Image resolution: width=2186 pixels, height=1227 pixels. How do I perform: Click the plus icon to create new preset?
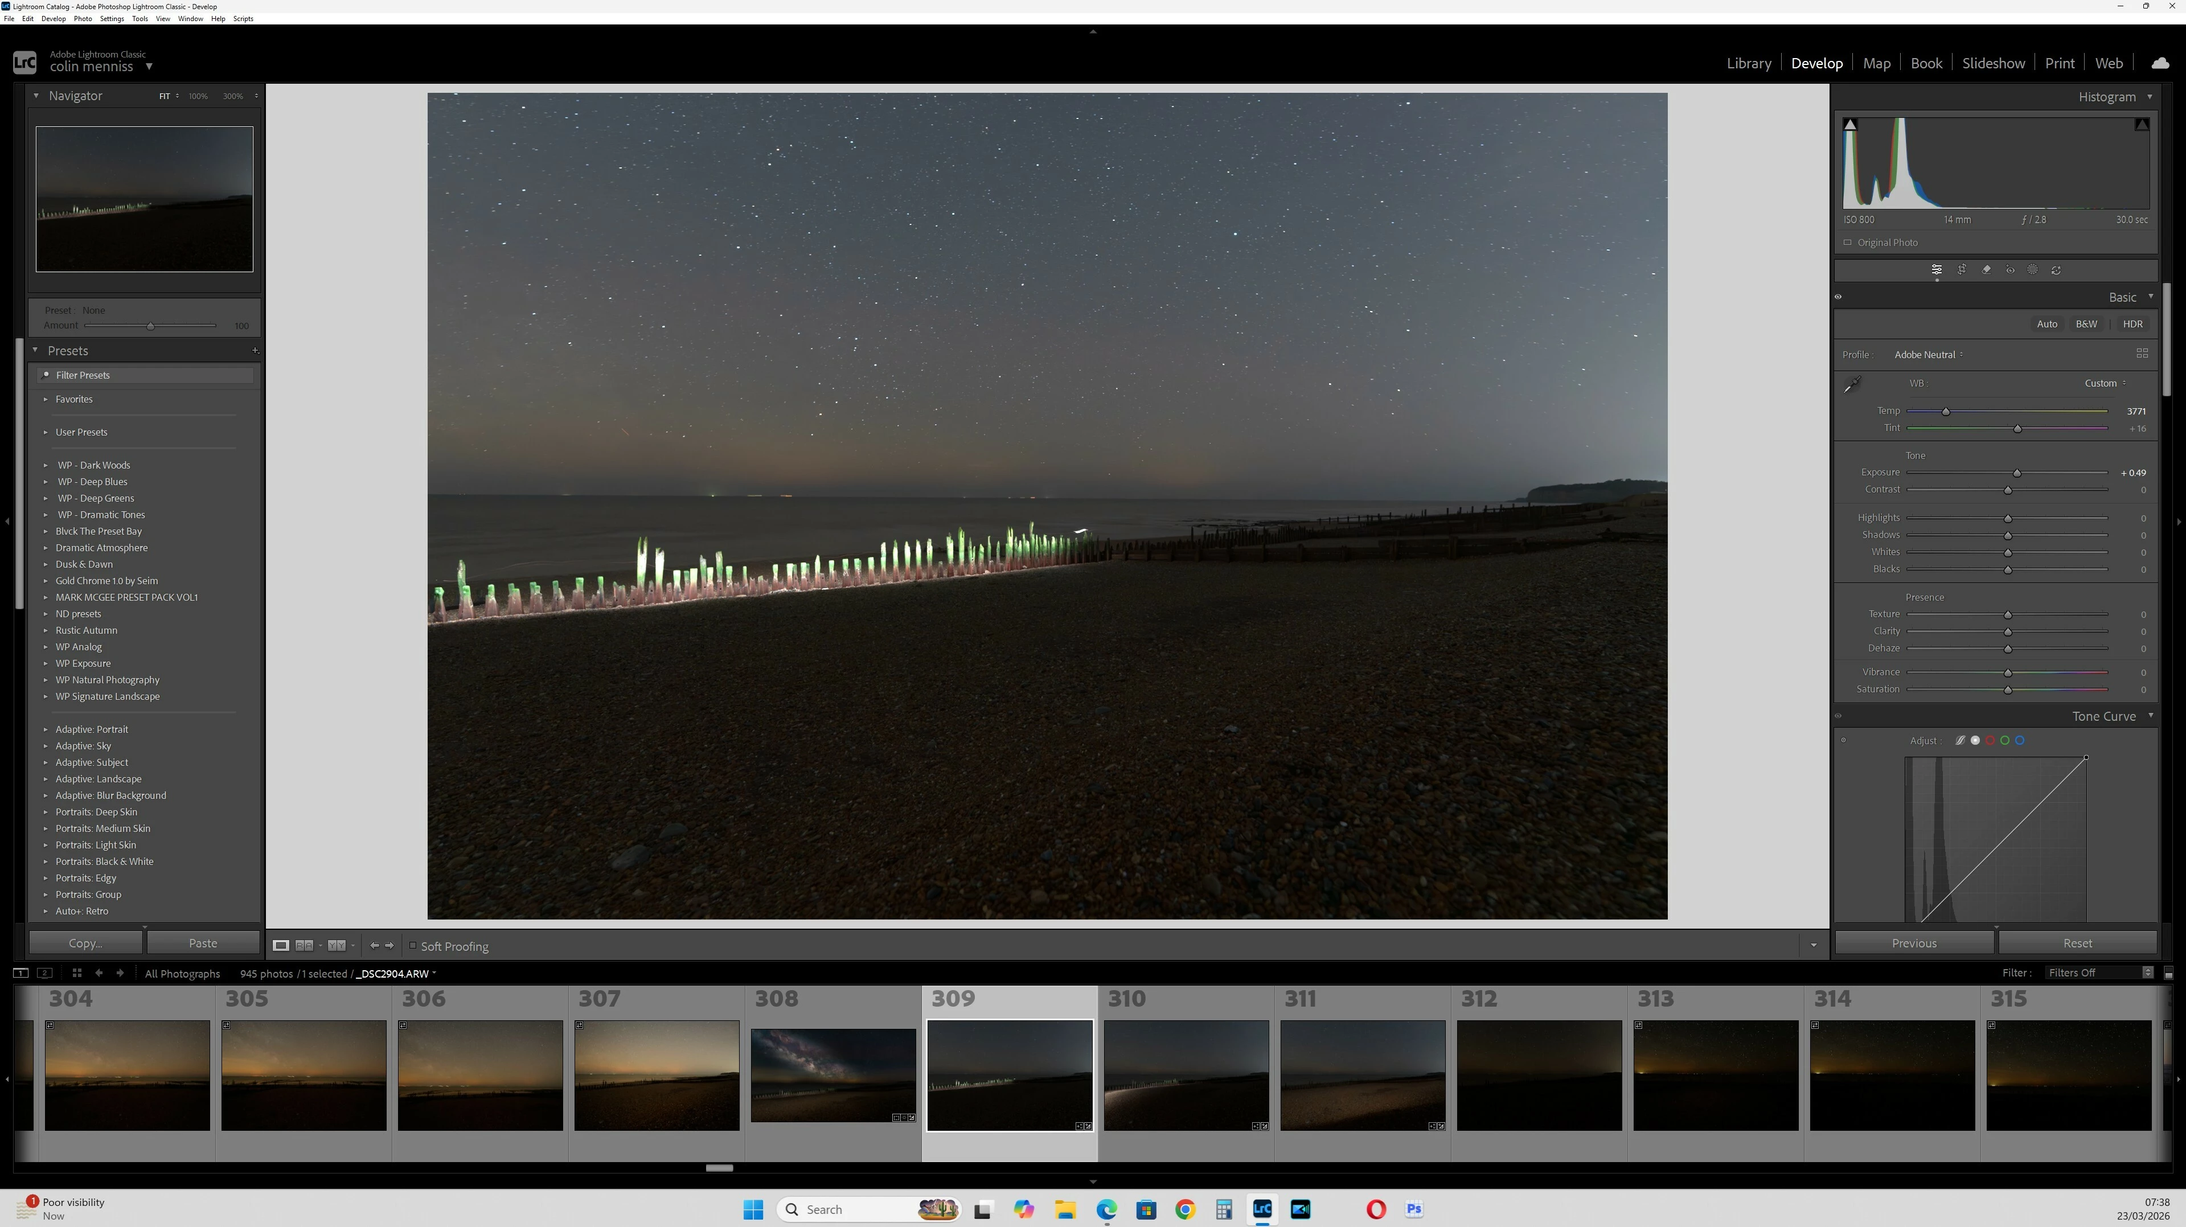tap(256, 351)
